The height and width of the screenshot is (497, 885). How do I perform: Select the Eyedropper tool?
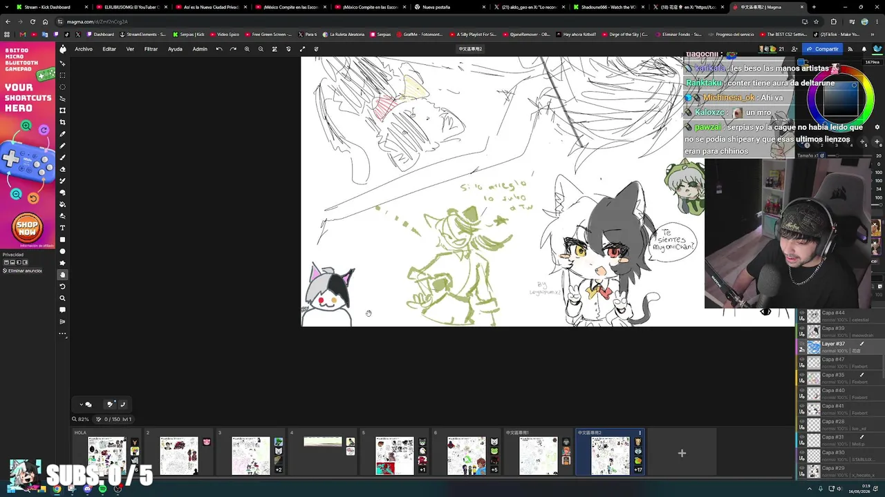tap(62, 134)
